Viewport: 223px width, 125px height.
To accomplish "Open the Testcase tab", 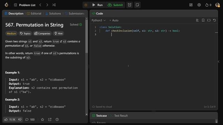I will coord(100,116).
